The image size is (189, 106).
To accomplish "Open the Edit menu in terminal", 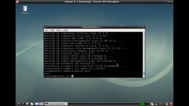I will pos(53,30).
